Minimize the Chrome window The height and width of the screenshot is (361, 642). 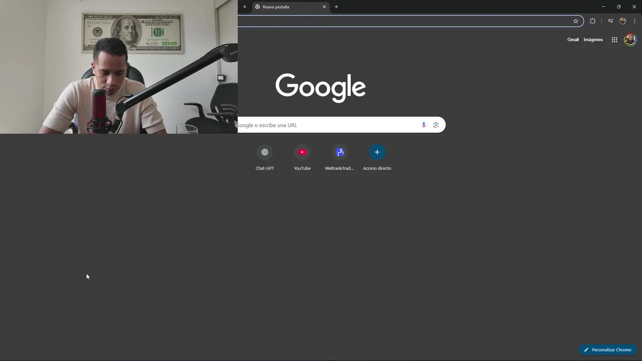coord(603,7)
